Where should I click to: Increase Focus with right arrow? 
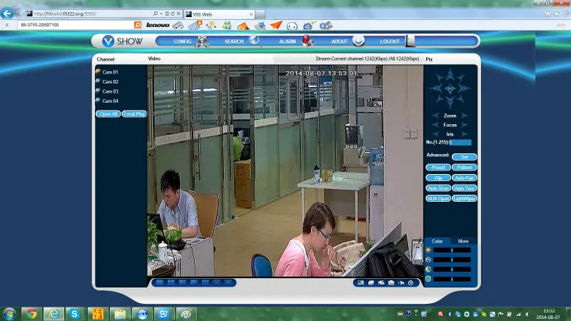click(x=465, y=125)
